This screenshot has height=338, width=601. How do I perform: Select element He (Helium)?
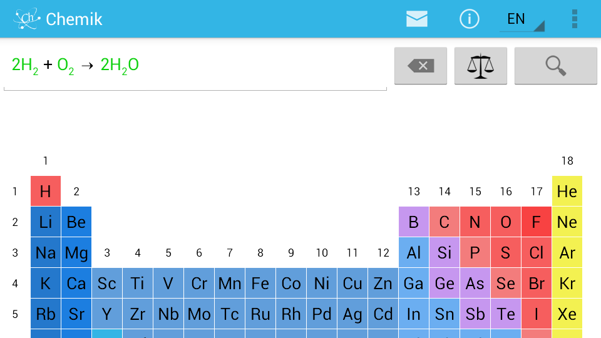click(x=567, y=191)
